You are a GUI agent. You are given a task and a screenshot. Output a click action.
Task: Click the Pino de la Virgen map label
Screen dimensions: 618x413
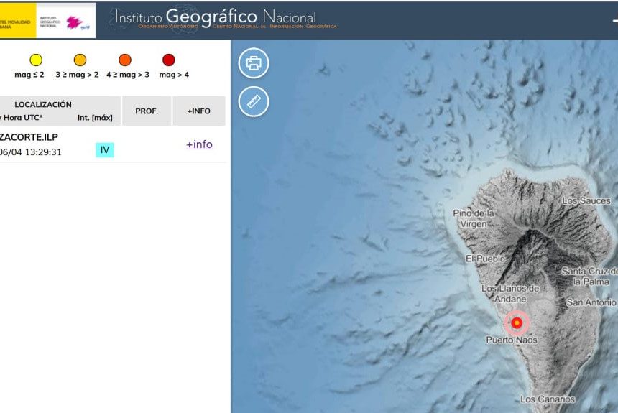tap(474, 218)
